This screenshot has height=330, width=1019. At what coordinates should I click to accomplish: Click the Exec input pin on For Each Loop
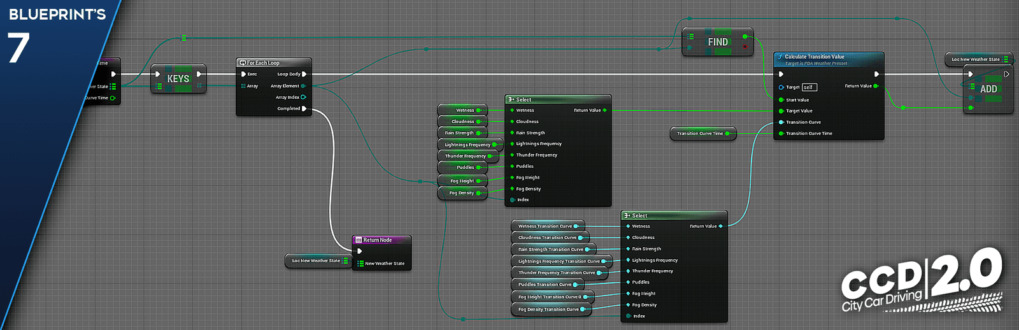(243, 74)
